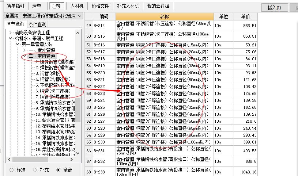This screenshot has width=298, height=176.
Task: Select row code 8-226
Action: pos(99,114)
